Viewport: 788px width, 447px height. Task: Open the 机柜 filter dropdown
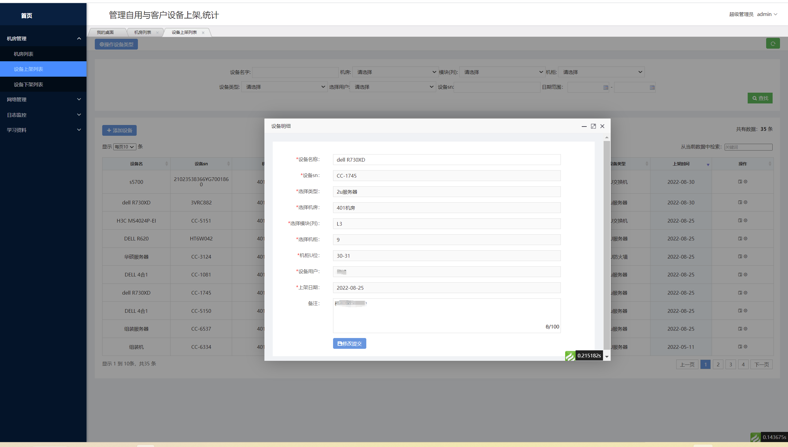601,72
